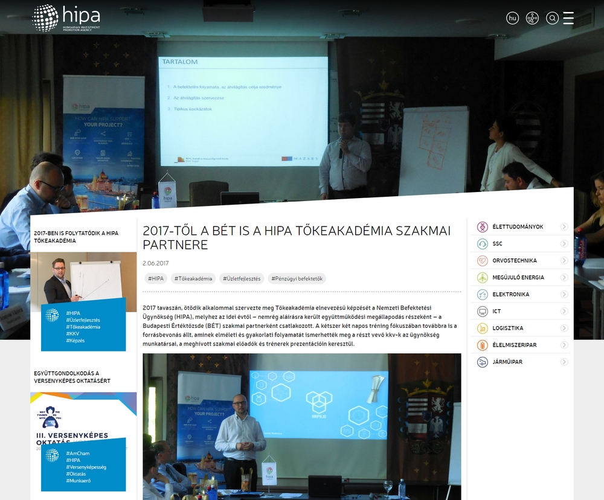Image resolution: width=604 pixels, height=500 pixels.
Task: Click the Élelmiszeripar wheat icon
Action: pyautogui.click(x=482, y=345)
